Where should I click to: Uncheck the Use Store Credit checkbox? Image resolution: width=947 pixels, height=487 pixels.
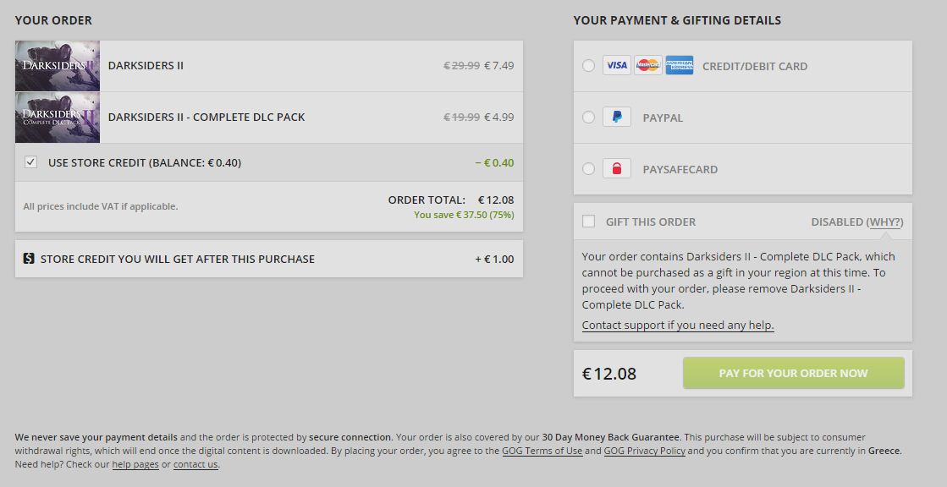point(30,161)
